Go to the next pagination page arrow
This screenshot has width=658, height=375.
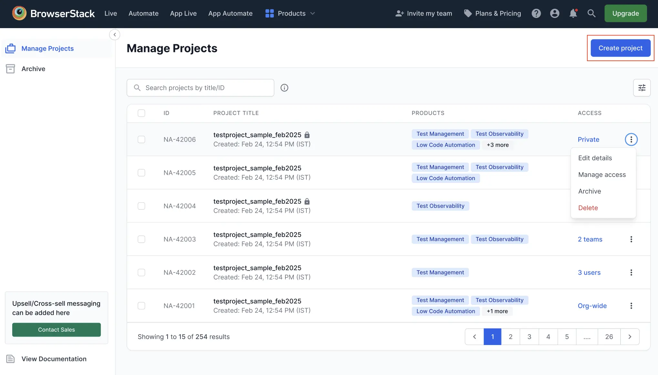(630, 337)
